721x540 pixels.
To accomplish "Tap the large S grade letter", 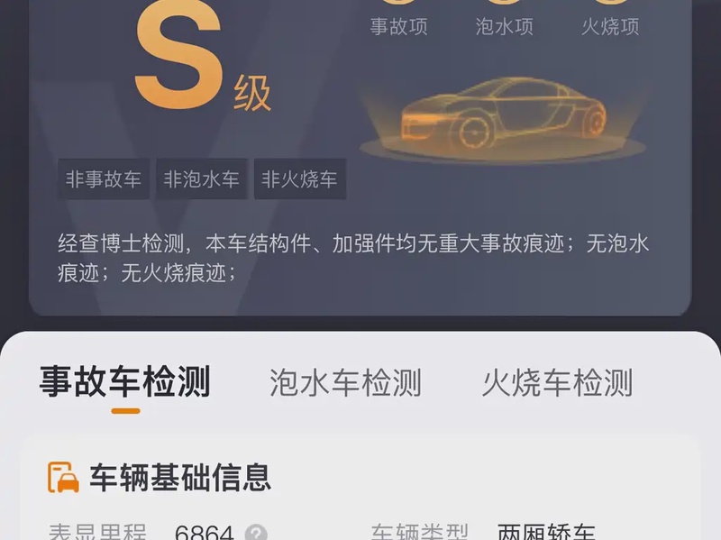I will 178,55.
